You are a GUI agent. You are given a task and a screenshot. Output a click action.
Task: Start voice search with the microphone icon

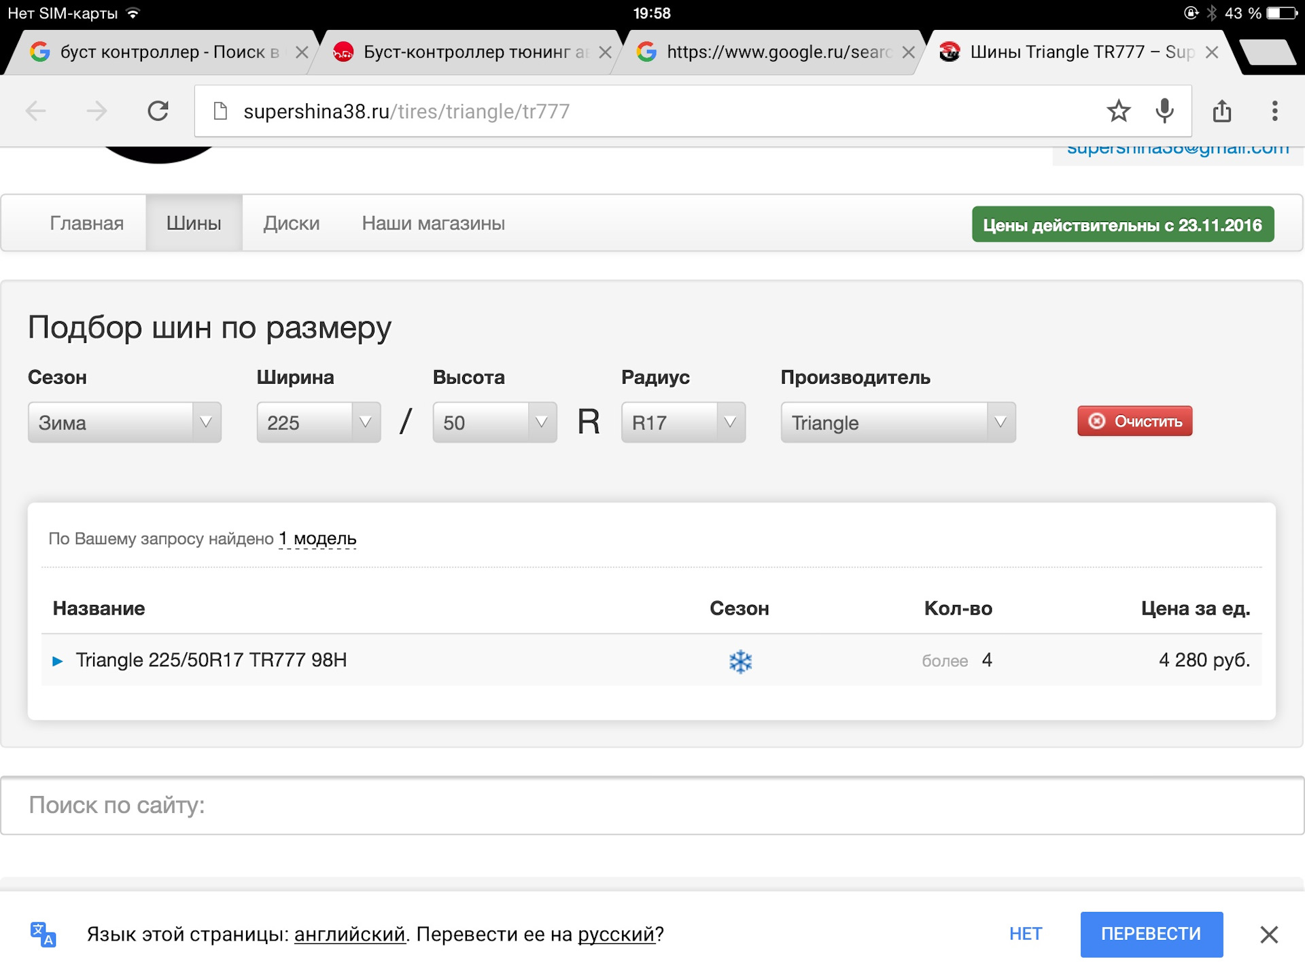click(x=1164, y=111)
